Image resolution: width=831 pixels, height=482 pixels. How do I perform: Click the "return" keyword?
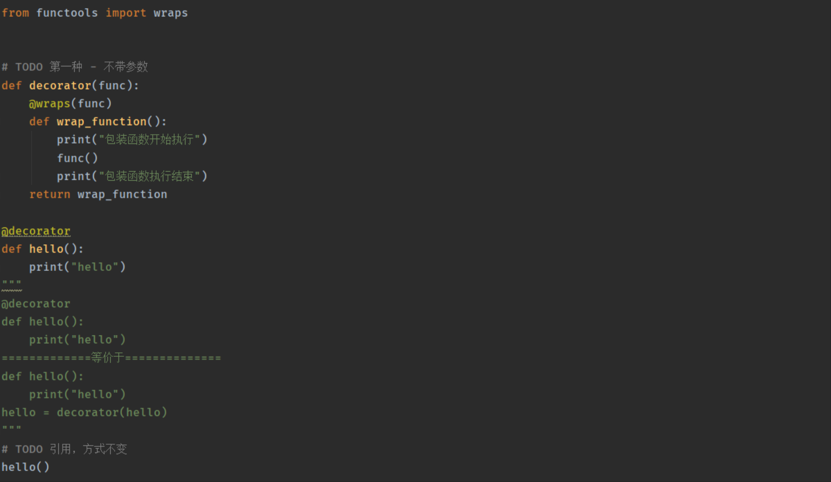point(50,194)
